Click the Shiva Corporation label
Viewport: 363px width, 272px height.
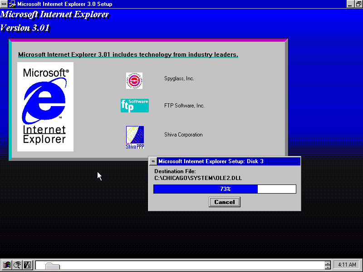(x=183, y=135)
